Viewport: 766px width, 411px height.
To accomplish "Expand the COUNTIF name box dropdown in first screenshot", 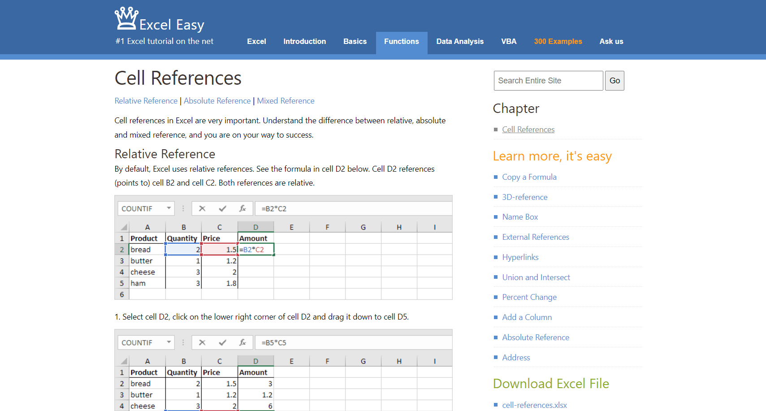I will point(169,208).
